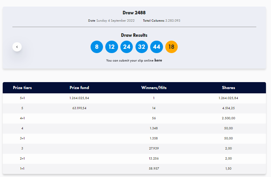
Task: Select total columns value '3.283.093'
Action: tap(173, 21)
